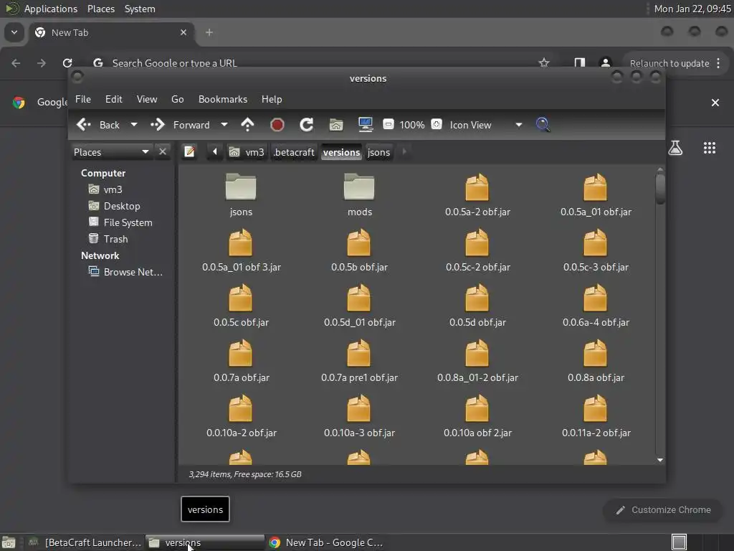This screenshot has height=551, width=734.
Task: Open the Edit menu
Action: coord(113,99)
